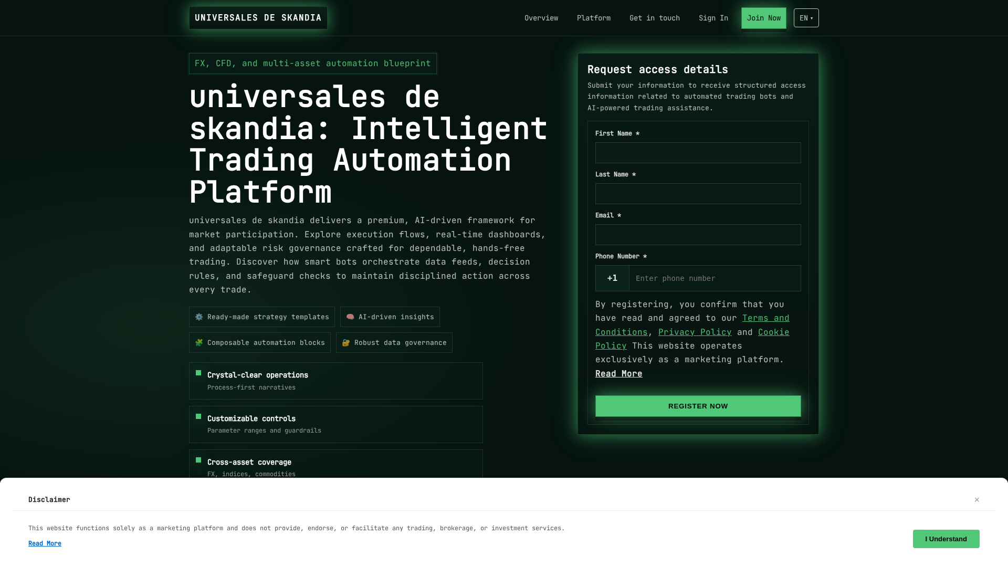The image size is (1008, 567).
Task: Open the Platform menu item
Action: click(593, 18)
